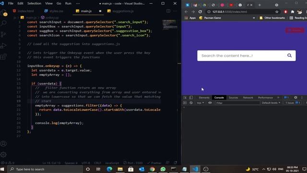Open WhatsApp from the taskbar

pyautogui.click(x=163, y=169)
